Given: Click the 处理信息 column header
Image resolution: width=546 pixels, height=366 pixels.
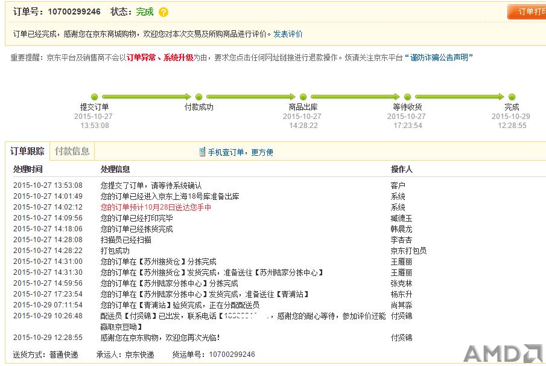Looking at the screenshot, I should (115, 169).
